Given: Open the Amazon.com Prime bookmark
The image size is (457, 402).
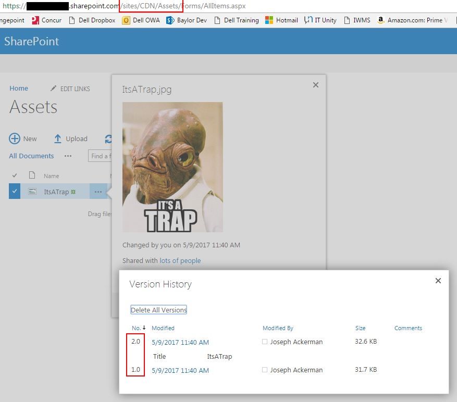Looking at the screenshot, I should (412, 20).
